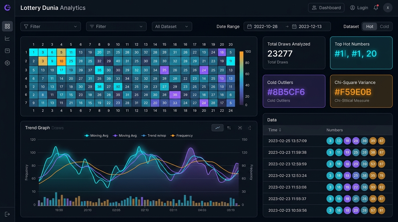
Task: Click the Chi-Square Variance #F59E0B card
Action: click(x=361, y=91)
